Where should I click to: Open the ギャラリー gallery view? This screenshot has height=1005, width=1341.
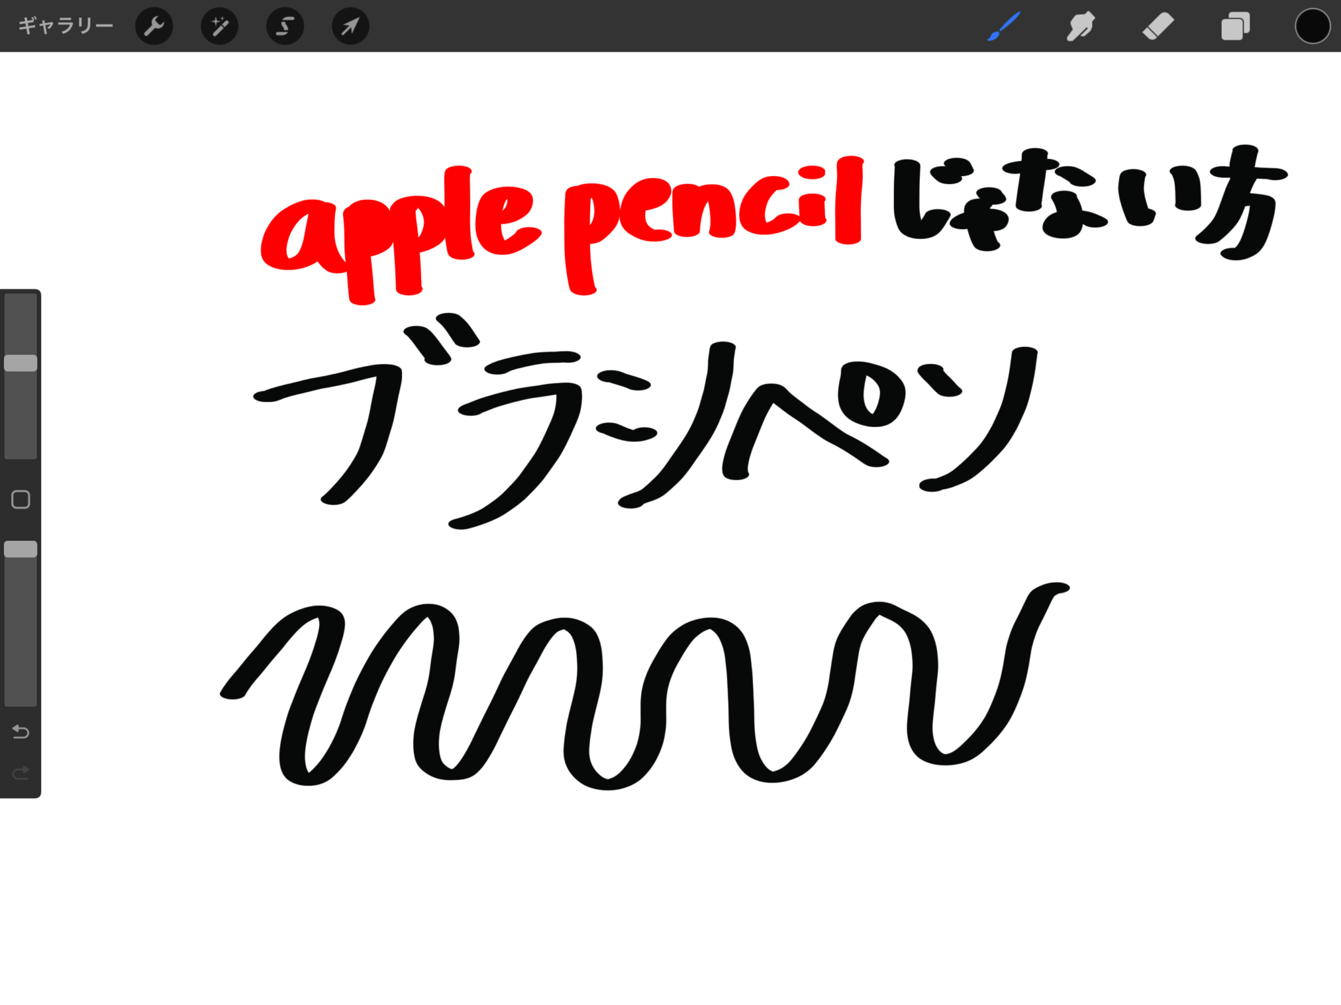pos(65,26)
